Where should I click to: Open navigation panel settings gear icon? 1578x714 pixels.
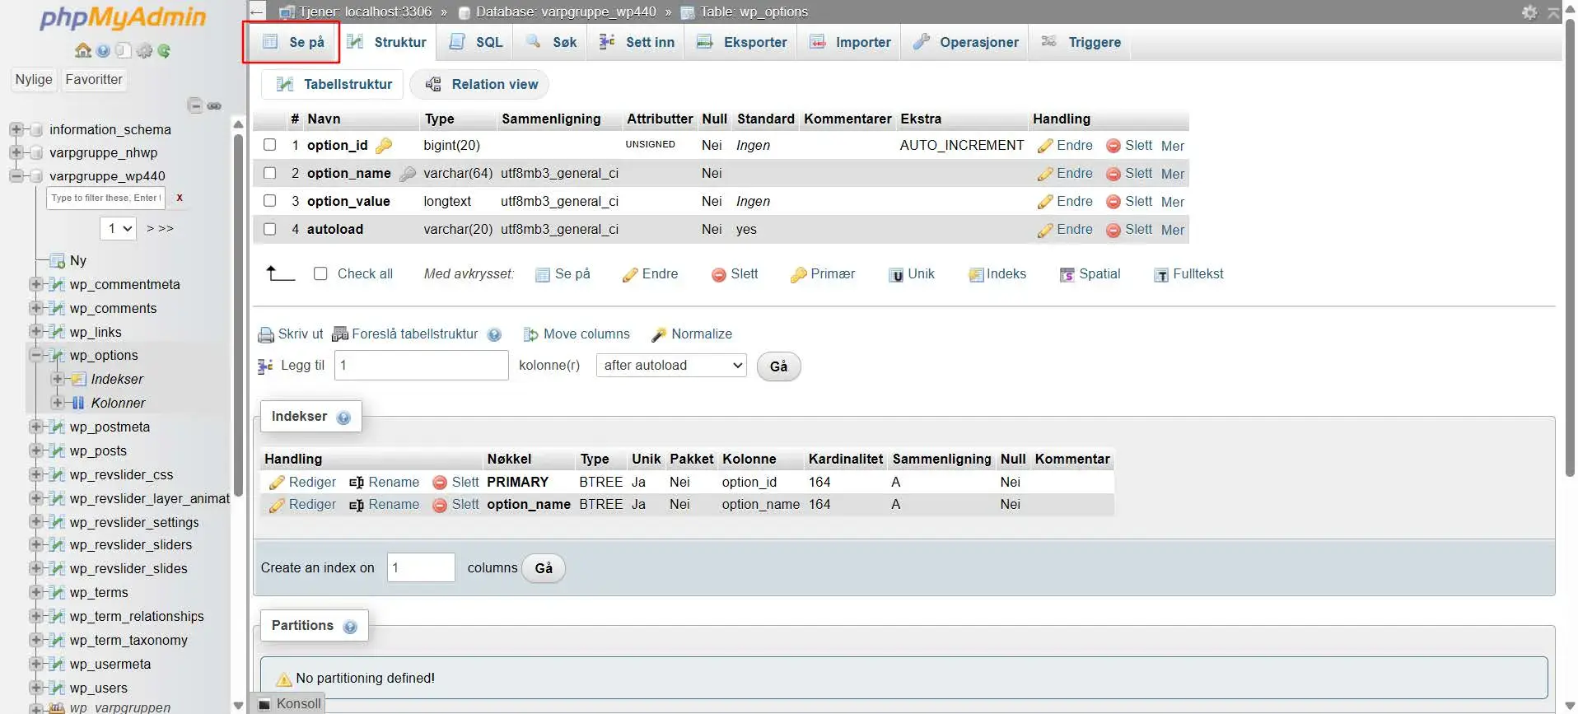(144, 51)
